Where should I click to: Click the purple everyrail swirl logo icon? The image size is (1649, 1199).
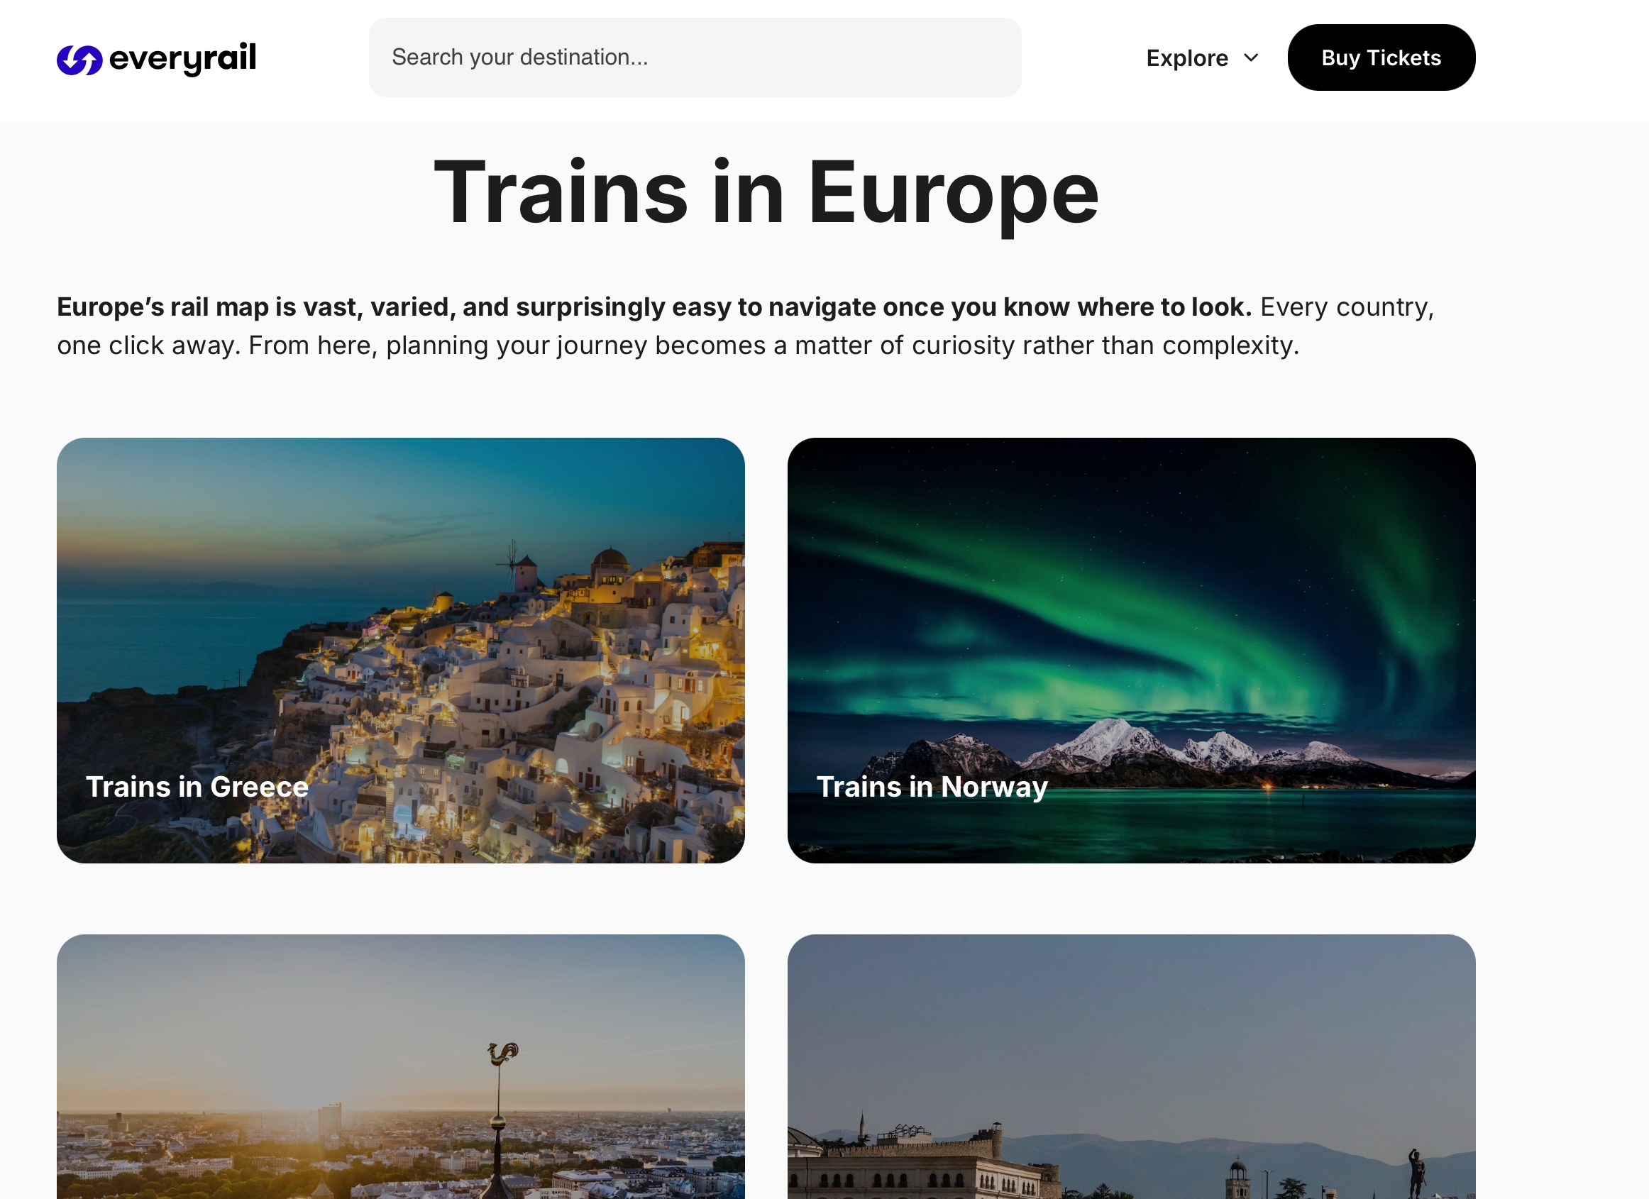(x=79, y=60)
